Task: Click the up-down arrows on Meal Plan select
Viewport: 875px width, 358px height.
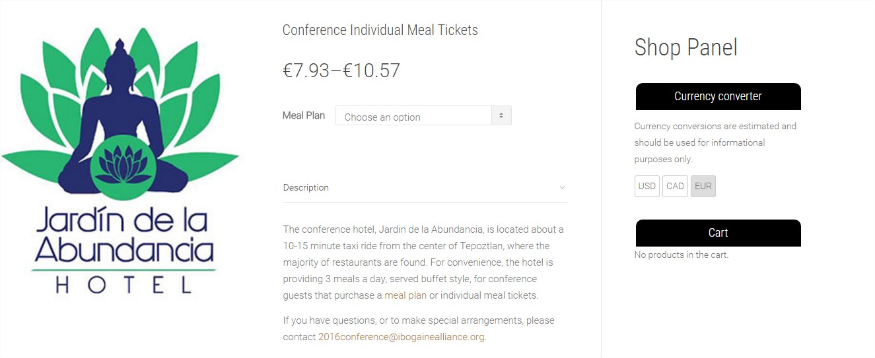Action: pyautogui.click(x=501, y=116)
